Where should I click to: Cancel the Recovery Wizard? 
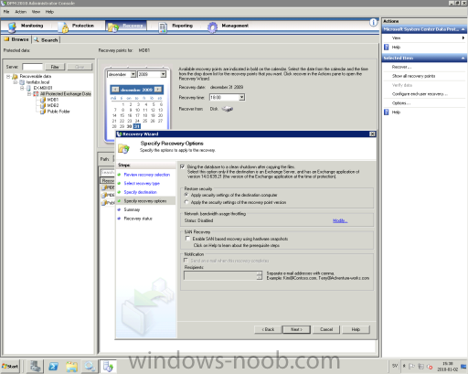(326, 329)
